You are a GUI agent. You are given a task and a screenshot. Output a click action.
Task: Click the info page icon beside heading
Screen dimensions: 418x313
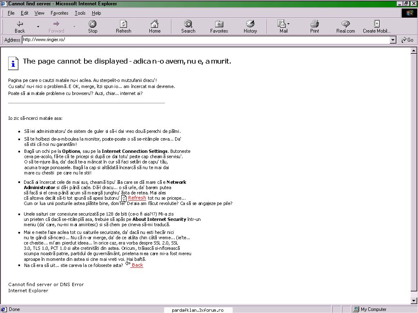(13, 64)
